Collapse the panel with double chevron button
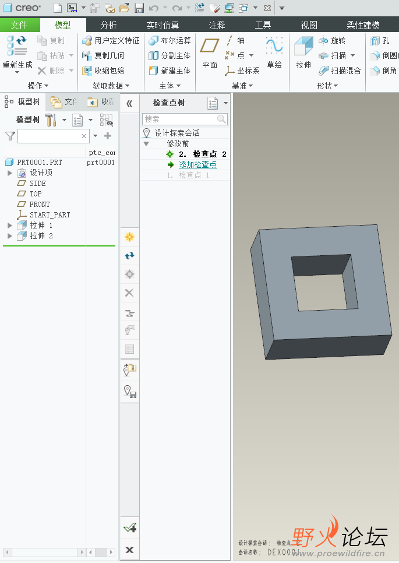The width and height of the screenshot is (399, 563). pos(129,104)
